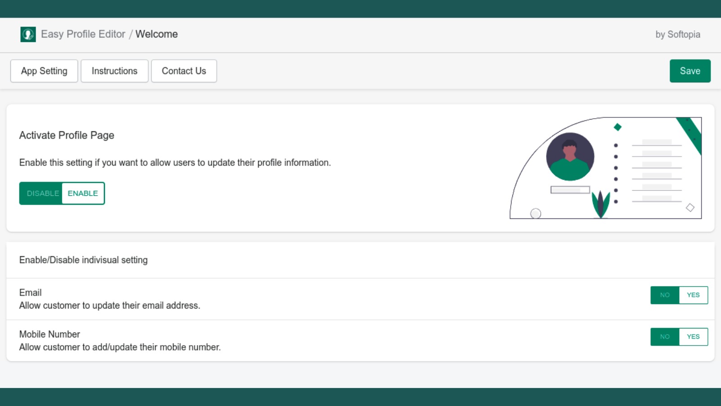Open the App Setting tab
The height and width of the screenshot is (406, 721).
44,71
